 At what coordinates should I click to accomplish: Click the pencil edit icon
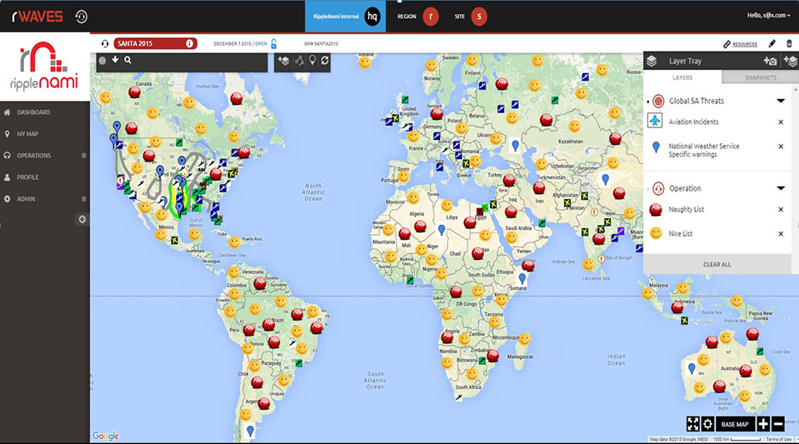click(772, 43)
